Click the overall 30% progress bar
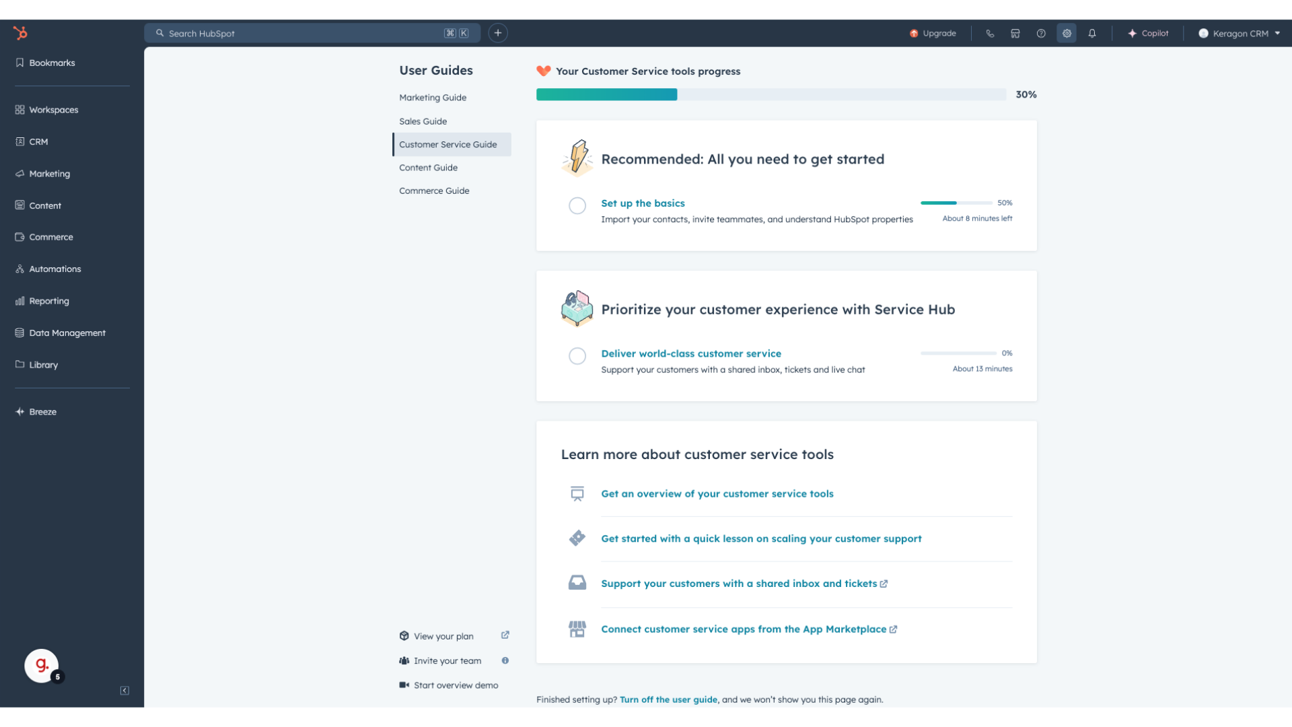The width and height of the screenshot is (1292, 727). tap(771, 94)
